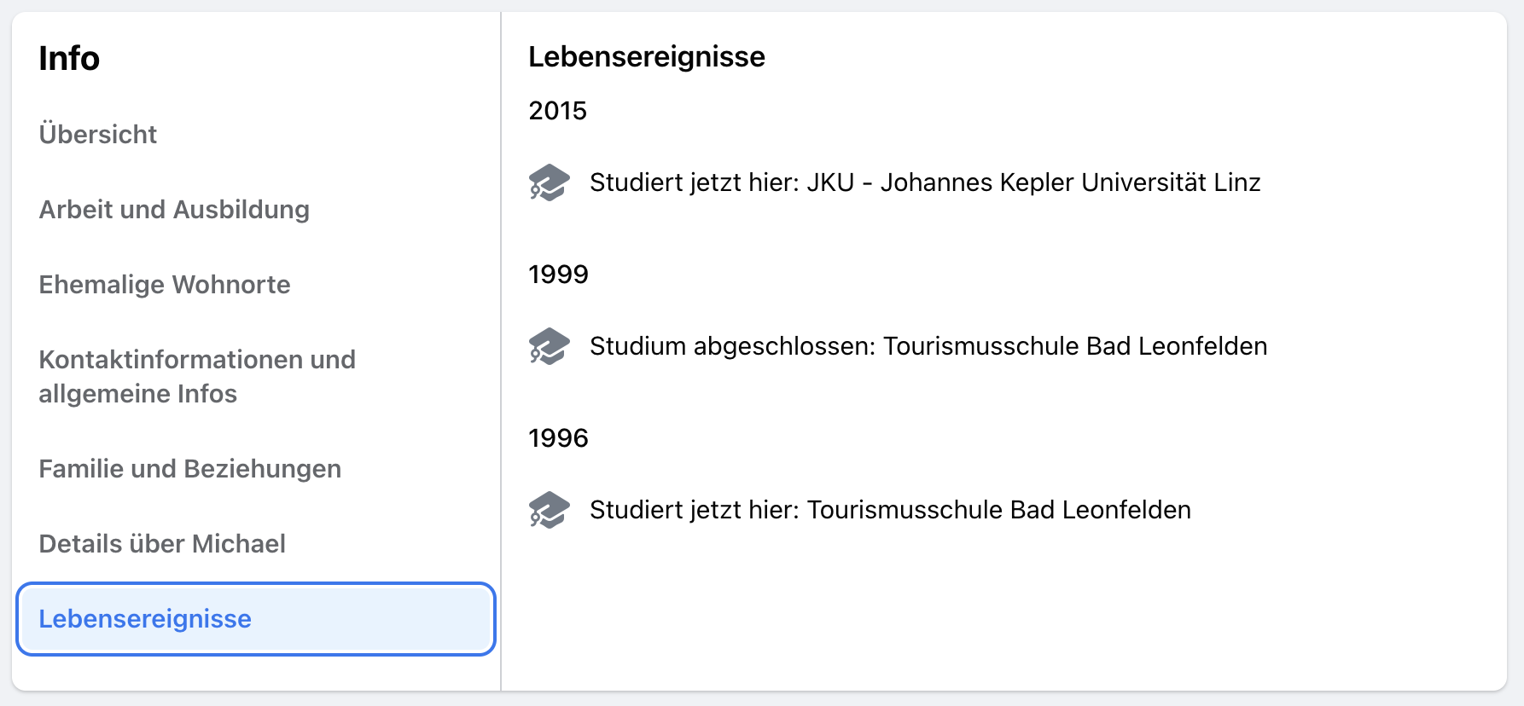
Task: Go to Familie und Beziehungen
Action: 190,469
